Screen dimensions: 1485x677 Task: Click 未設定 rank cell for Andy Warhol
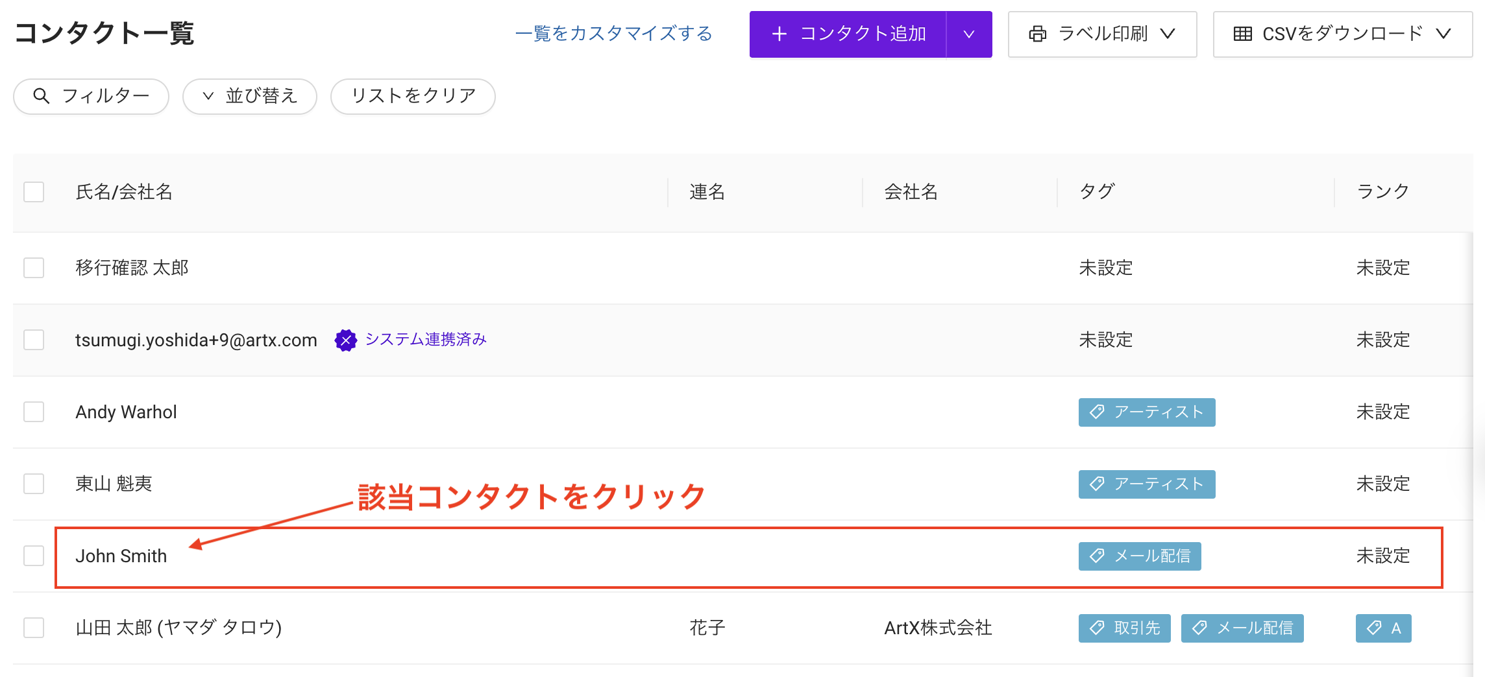(x=1383, y=412)
